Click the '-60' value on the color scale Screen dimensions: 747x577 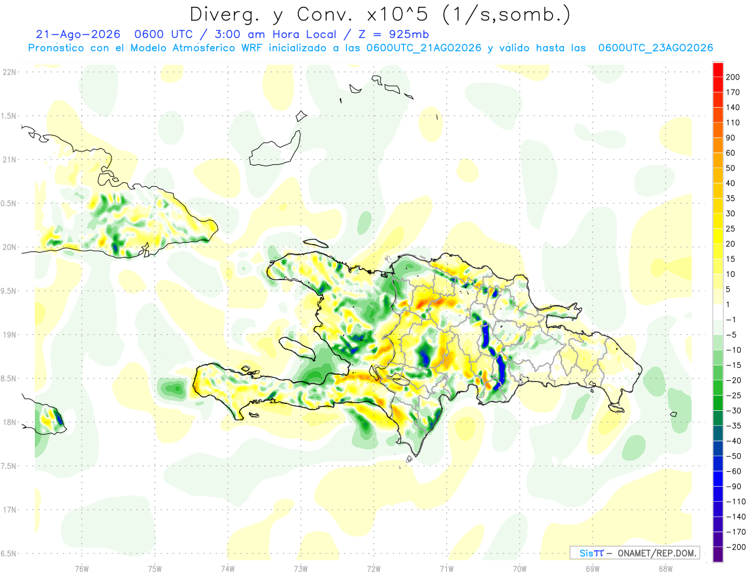pyautogui.click(x=733, y=471)
